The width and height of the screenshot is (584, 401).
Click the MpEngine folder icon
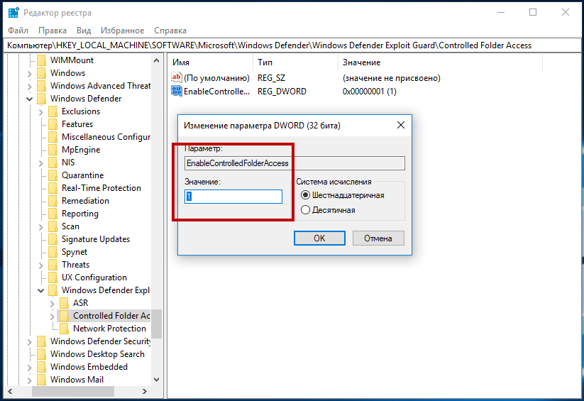click(x=53, y=150)
